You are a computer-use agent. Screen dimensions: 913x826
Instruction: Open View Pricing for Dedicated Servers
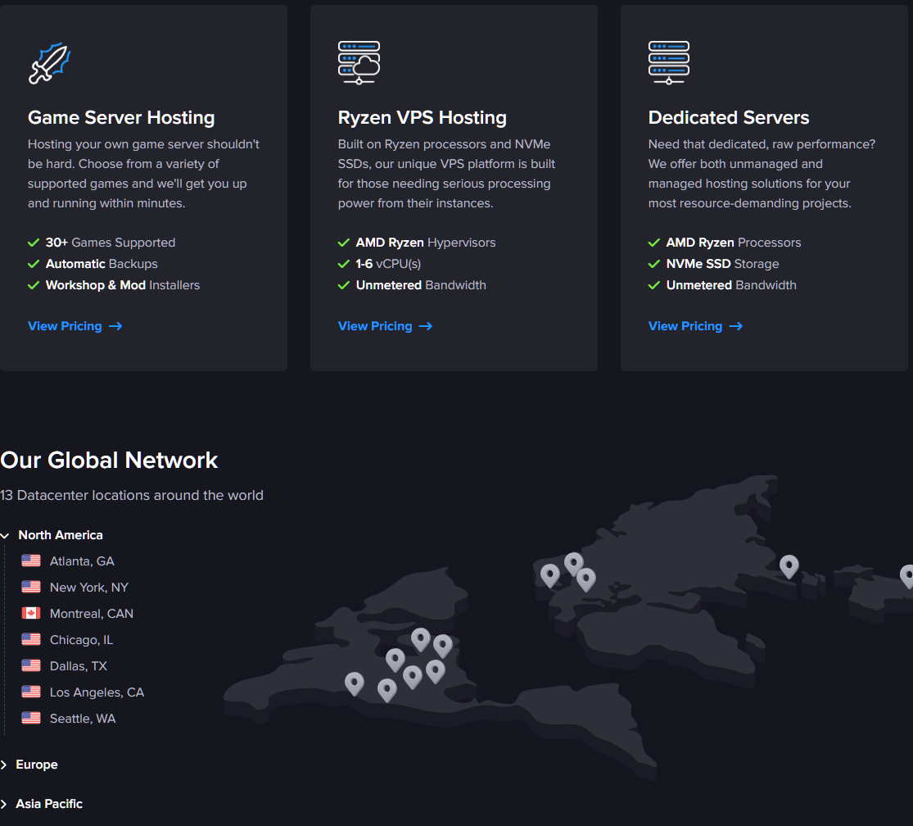[694, 326]
